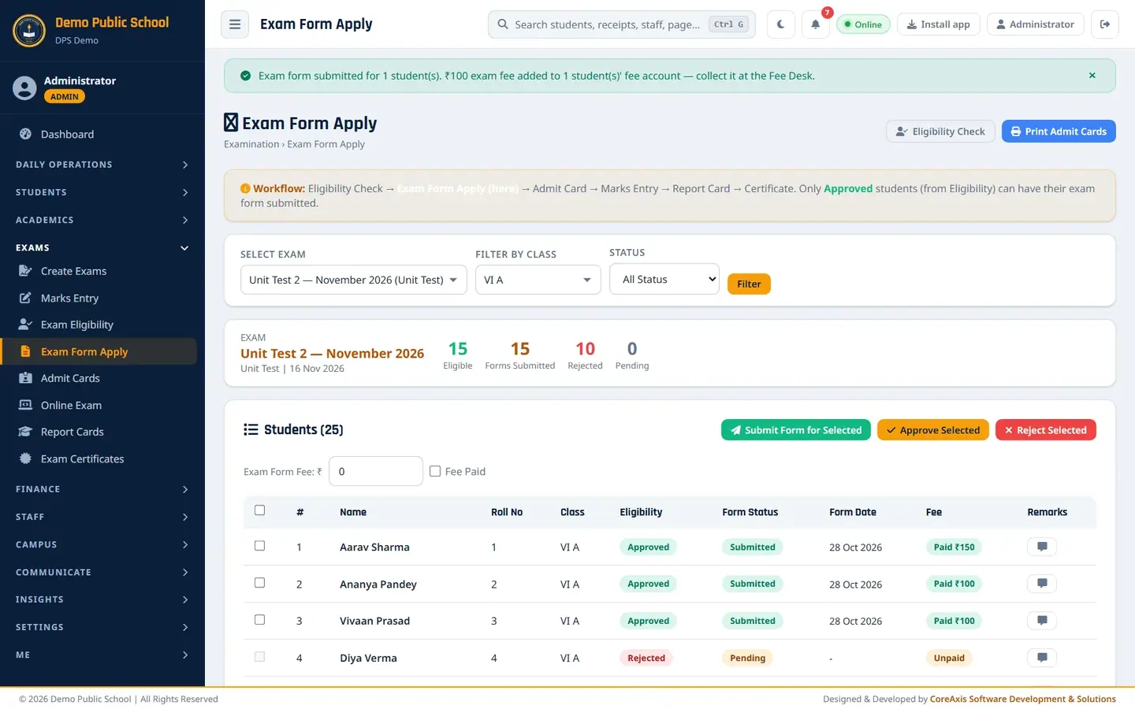Expand the Students sidebar section
The width and height of the screenshot is (1135, 709).
click(x=102, y=192)
